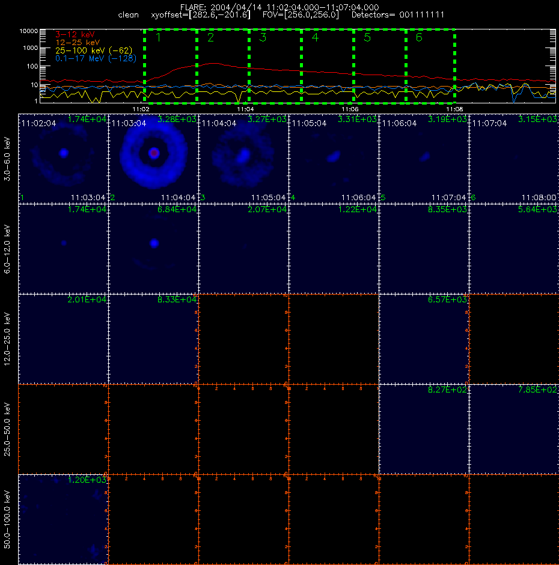Open the 6.0-12.0 keV image labeled 2.07E+04

point(243,249)
